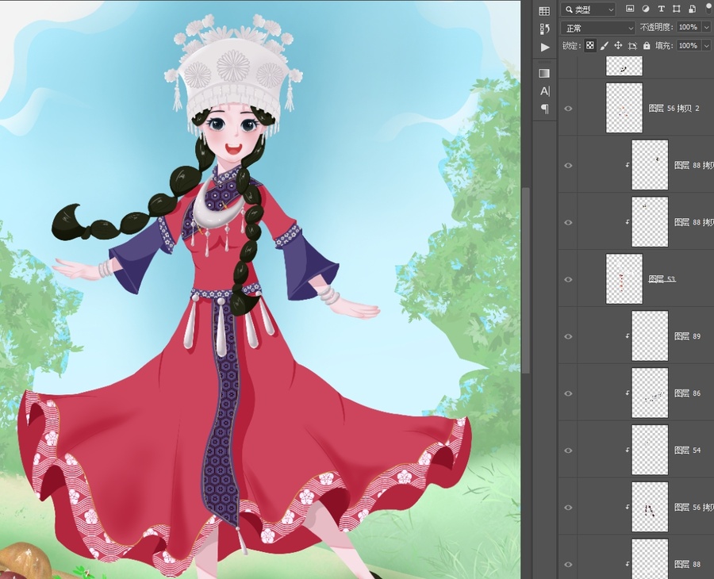Open the Paragraph panel icon
This screenshot has width=714, height=579.
pyautogui.click(x=544, y=109)
